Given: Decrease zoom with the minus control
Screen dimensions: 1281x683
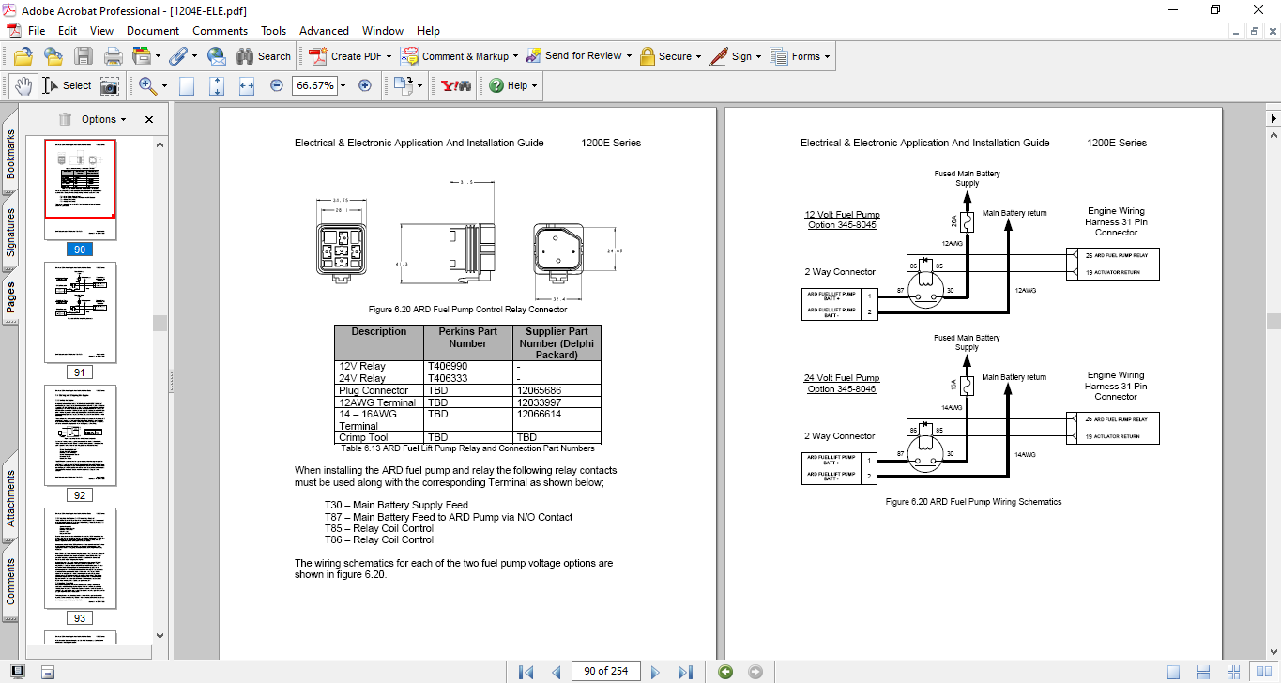Looking at the screenshot, I should pyautogui.click(x=275, y=84).
